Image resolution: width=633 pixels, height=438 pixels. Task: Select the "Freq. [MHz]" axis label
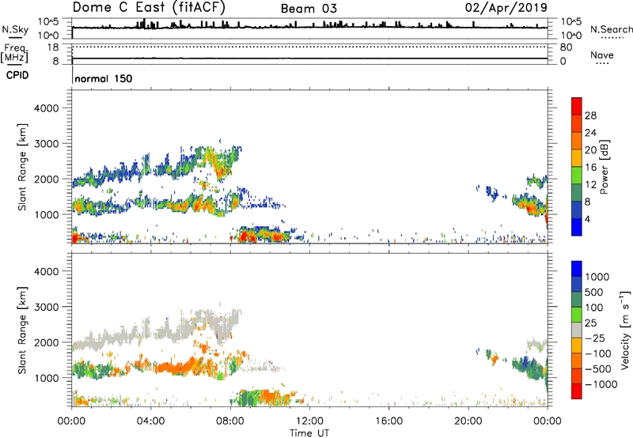pyautogui.click(x=14, y=54)
